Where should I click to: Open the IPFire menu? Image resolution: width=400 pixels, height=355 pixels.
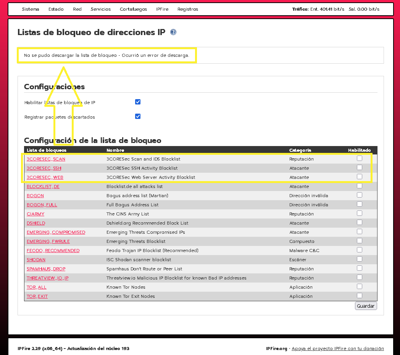162,9
